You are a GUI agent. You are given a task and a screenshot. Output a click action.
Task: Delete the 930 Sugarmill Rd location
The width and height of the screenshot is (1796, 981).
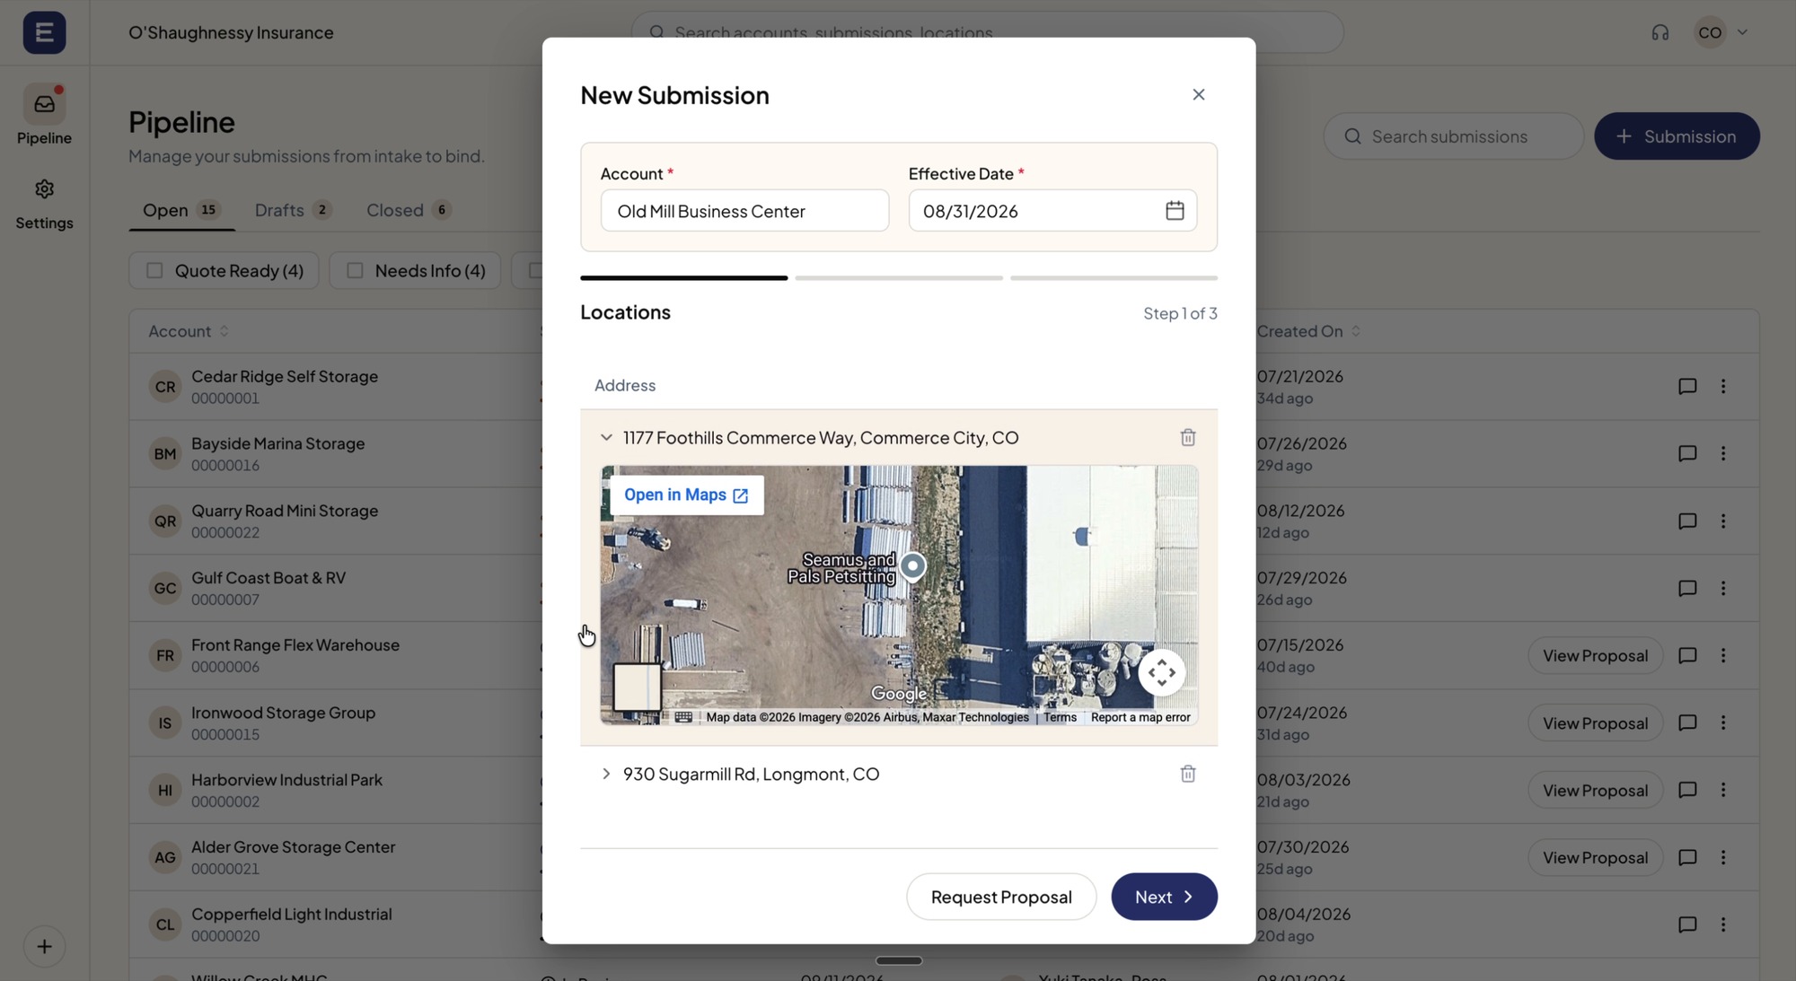[1187, 774]
